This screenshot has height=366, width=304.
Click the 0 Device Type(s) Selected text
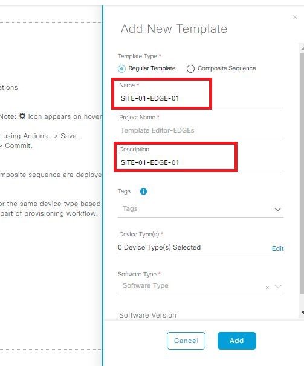tap(159, 247)
